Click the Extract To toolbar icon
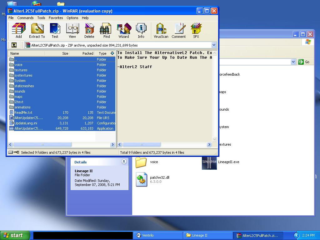This screenshot has width=320, height=240. 37,30
